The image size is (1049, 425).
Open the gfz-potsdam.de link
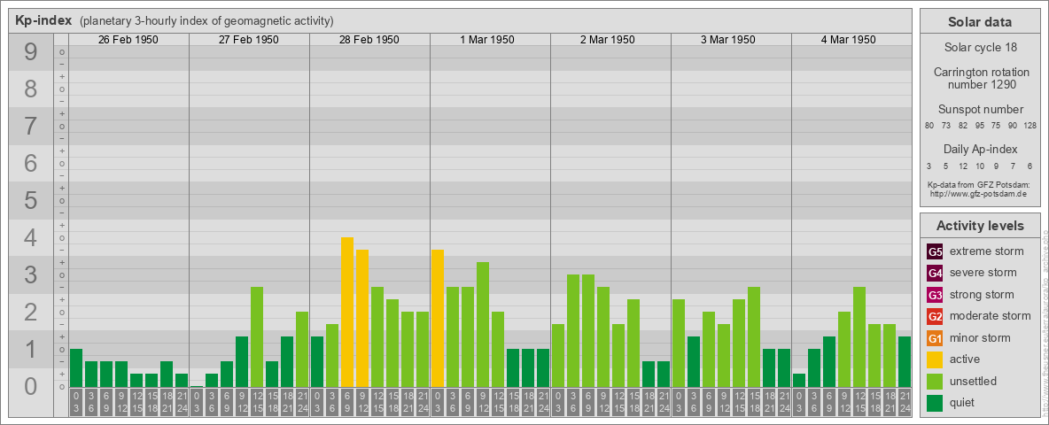(x=978, y=194)
